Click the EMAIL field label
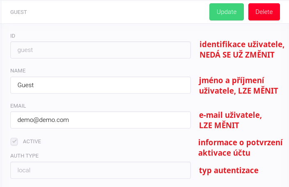This screenshot has height=187, width=289. pyautogui.click(x=18, y=106)
